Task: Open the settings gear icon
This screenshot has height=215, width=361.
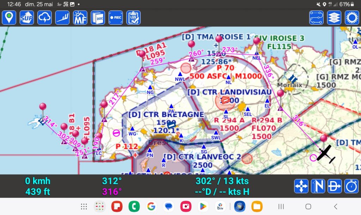Action: tap(351, 18)
